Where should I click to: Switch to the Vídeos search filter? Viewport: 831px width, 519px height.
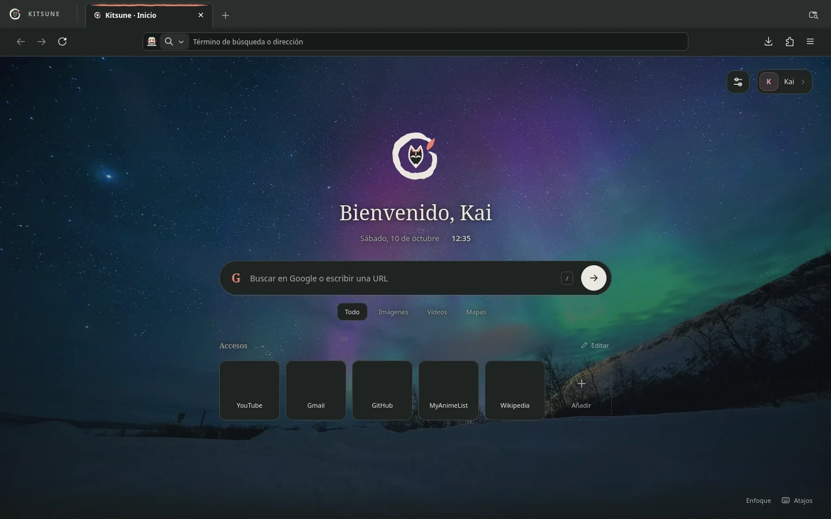437,312
